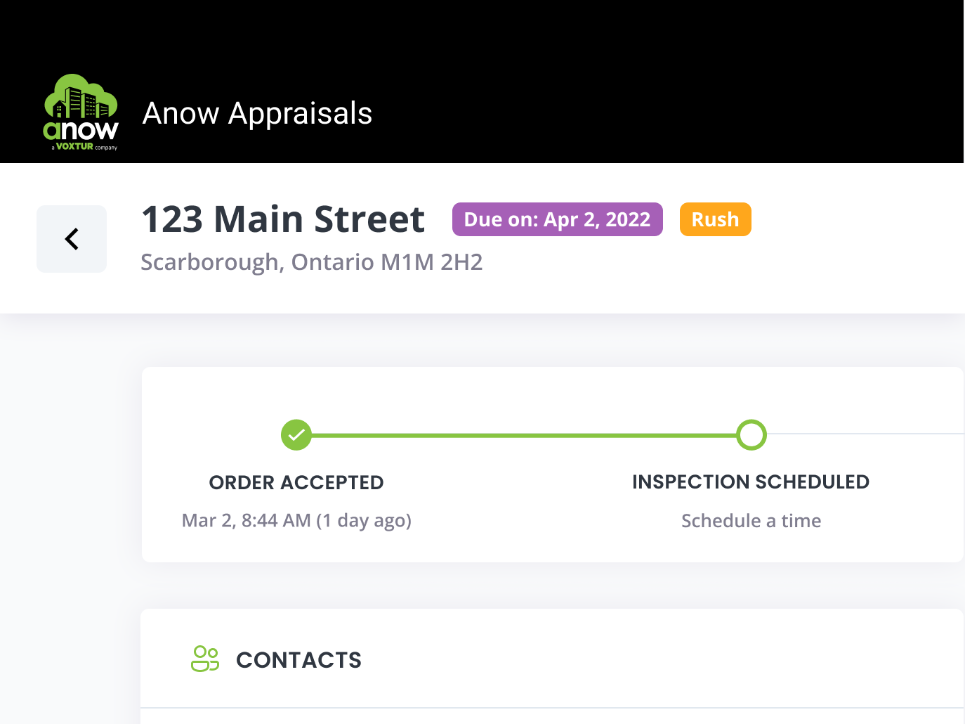Click the Anow Appraisals header title
The width and height of the screenshot is (965, 724).
click(x=257, y=113)
